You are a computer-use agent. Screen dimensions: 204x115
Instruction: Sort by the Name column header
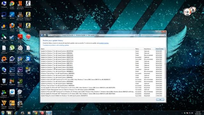(x=88, y=49)
